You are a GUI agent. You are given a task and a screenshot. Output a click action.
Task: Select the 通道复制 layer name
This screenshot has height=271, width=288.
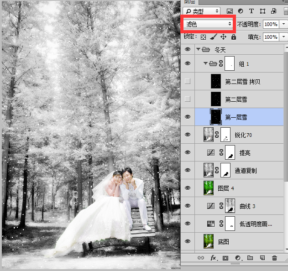[246, 171]
